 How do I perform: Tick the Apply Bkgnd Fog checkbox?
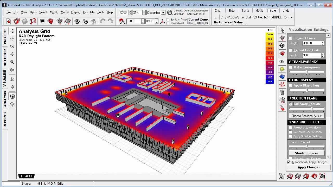[291, 85]
